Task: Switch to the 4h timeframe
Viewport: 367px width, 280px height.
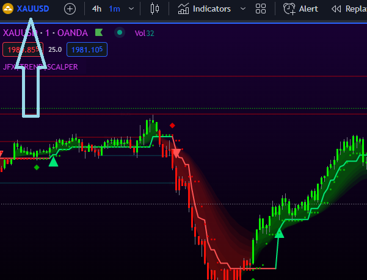Action: point(96,9)
